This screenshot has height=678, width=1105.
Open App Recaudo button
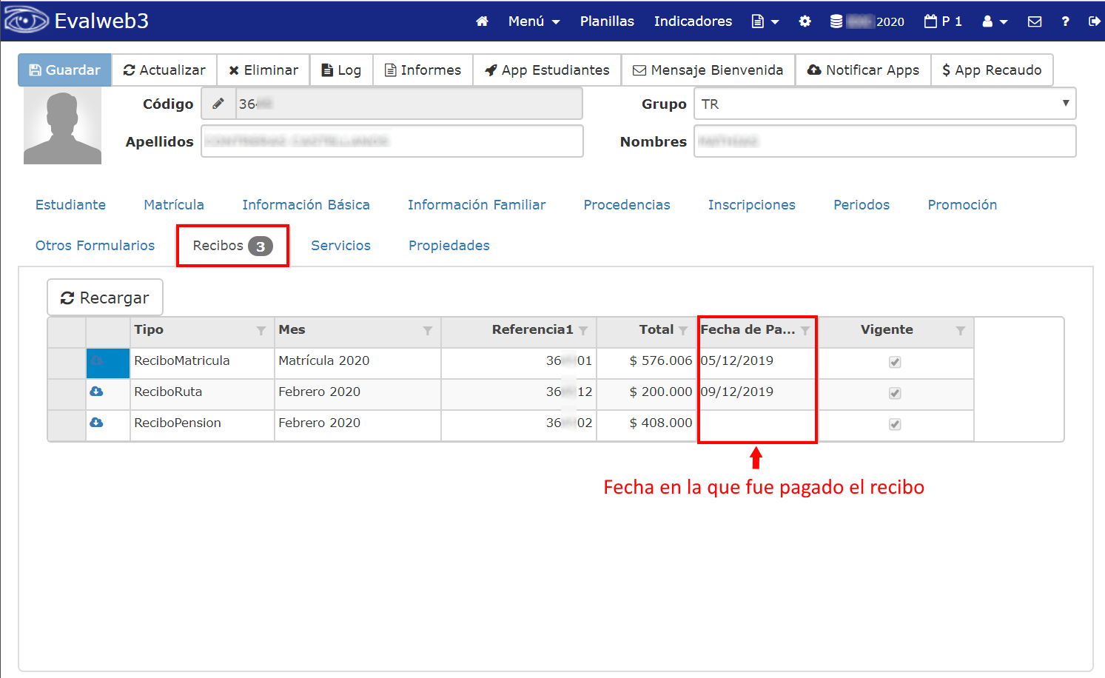(x=992, y=70)
